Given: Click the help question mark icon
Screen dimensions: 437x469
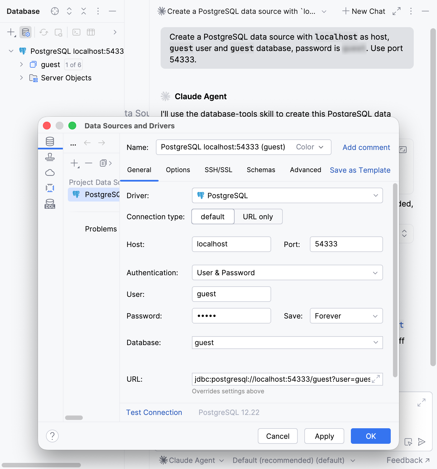Looking at the screenshot, I should 52,436.
